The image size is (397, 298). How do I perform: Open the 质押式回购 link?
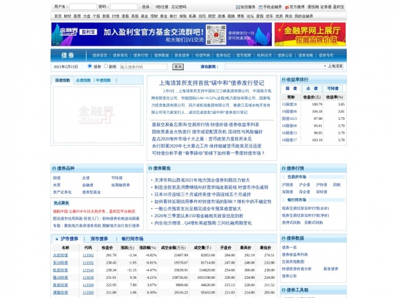[291, 223]
